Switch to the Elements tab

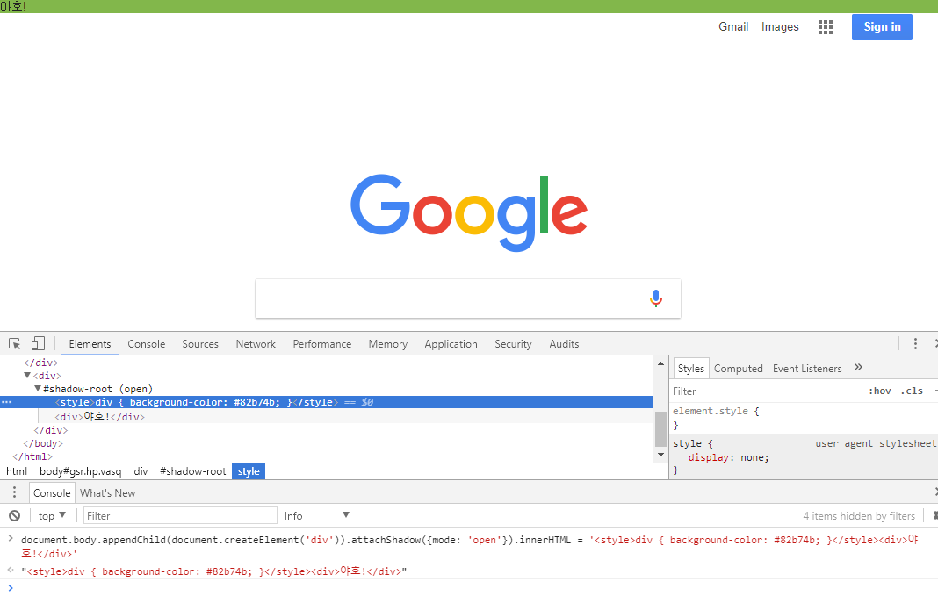90,344
